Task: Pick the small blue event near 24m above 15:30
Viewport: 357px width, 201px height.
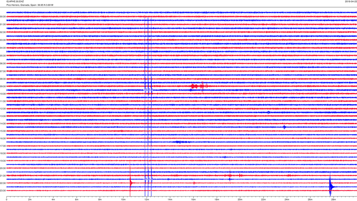Action: pyautogui.click(x=284, y=127)
